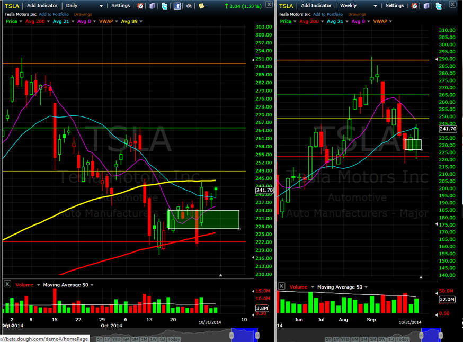Click Add to Portfolio link in Weekly chart

pyautogui.click(x=328, y=14)
